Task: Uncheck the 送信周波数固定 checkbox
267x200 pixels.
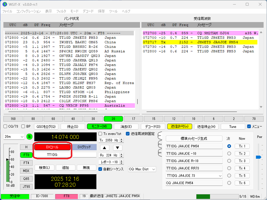Action: tap(128, 134)
